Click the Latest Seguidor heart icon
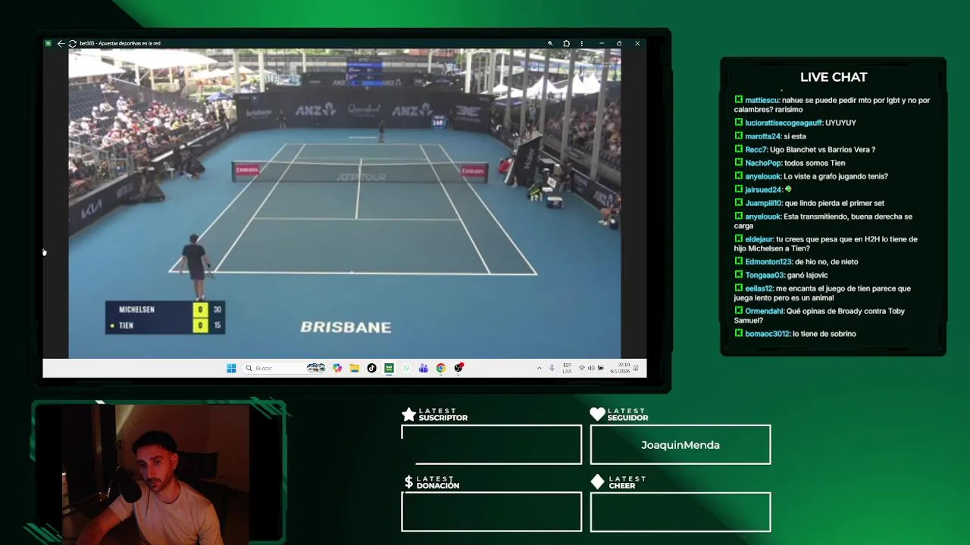This screenshot has height=545, width=970. tap(597, 414)
